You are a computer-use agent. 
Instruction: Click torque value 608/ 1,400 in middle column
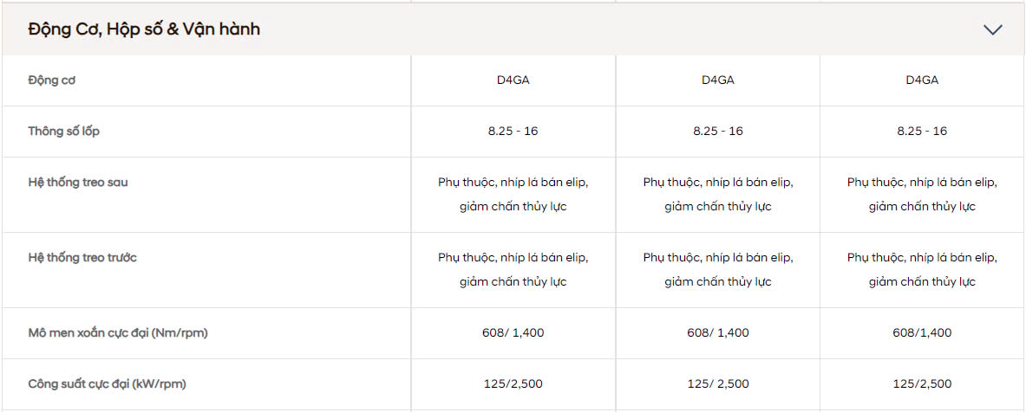(717, 333)
